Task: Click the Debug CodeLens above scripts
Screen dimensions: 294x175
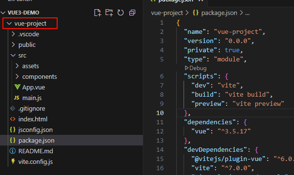Action: tap(196, 68)
